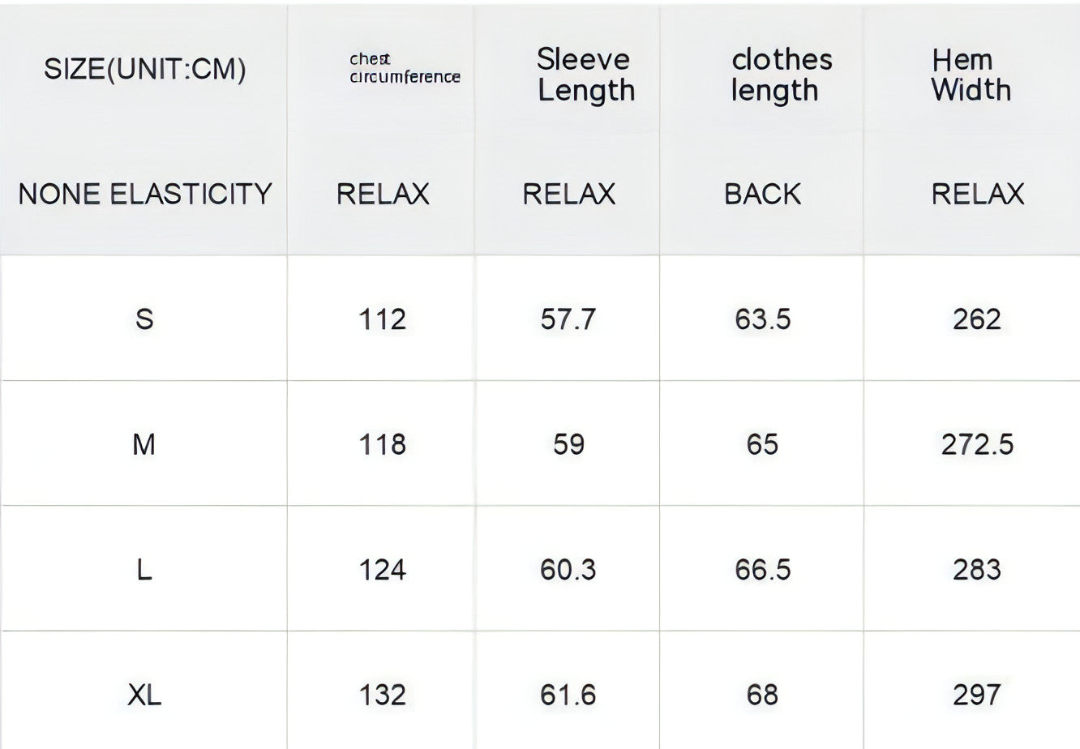Click sleeve length value 60.3
Screen dimensions: 1080x749
point(568,570)
